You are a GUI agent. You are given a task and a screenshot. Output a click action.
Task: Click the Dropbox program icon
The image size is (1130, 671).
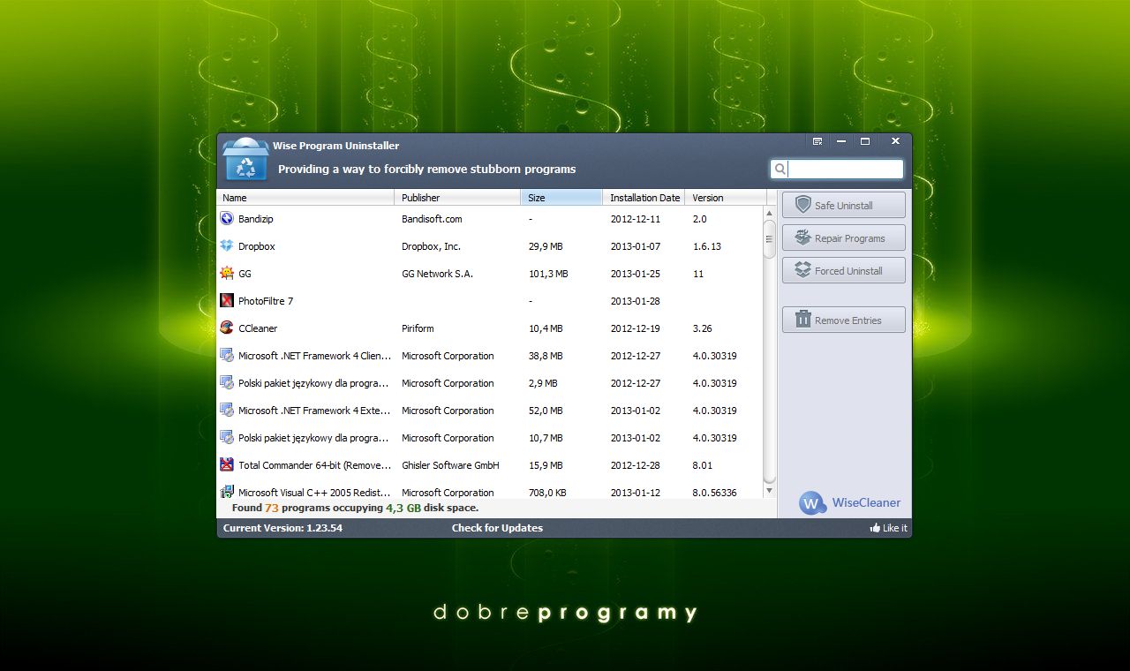[x=227, y=245]
